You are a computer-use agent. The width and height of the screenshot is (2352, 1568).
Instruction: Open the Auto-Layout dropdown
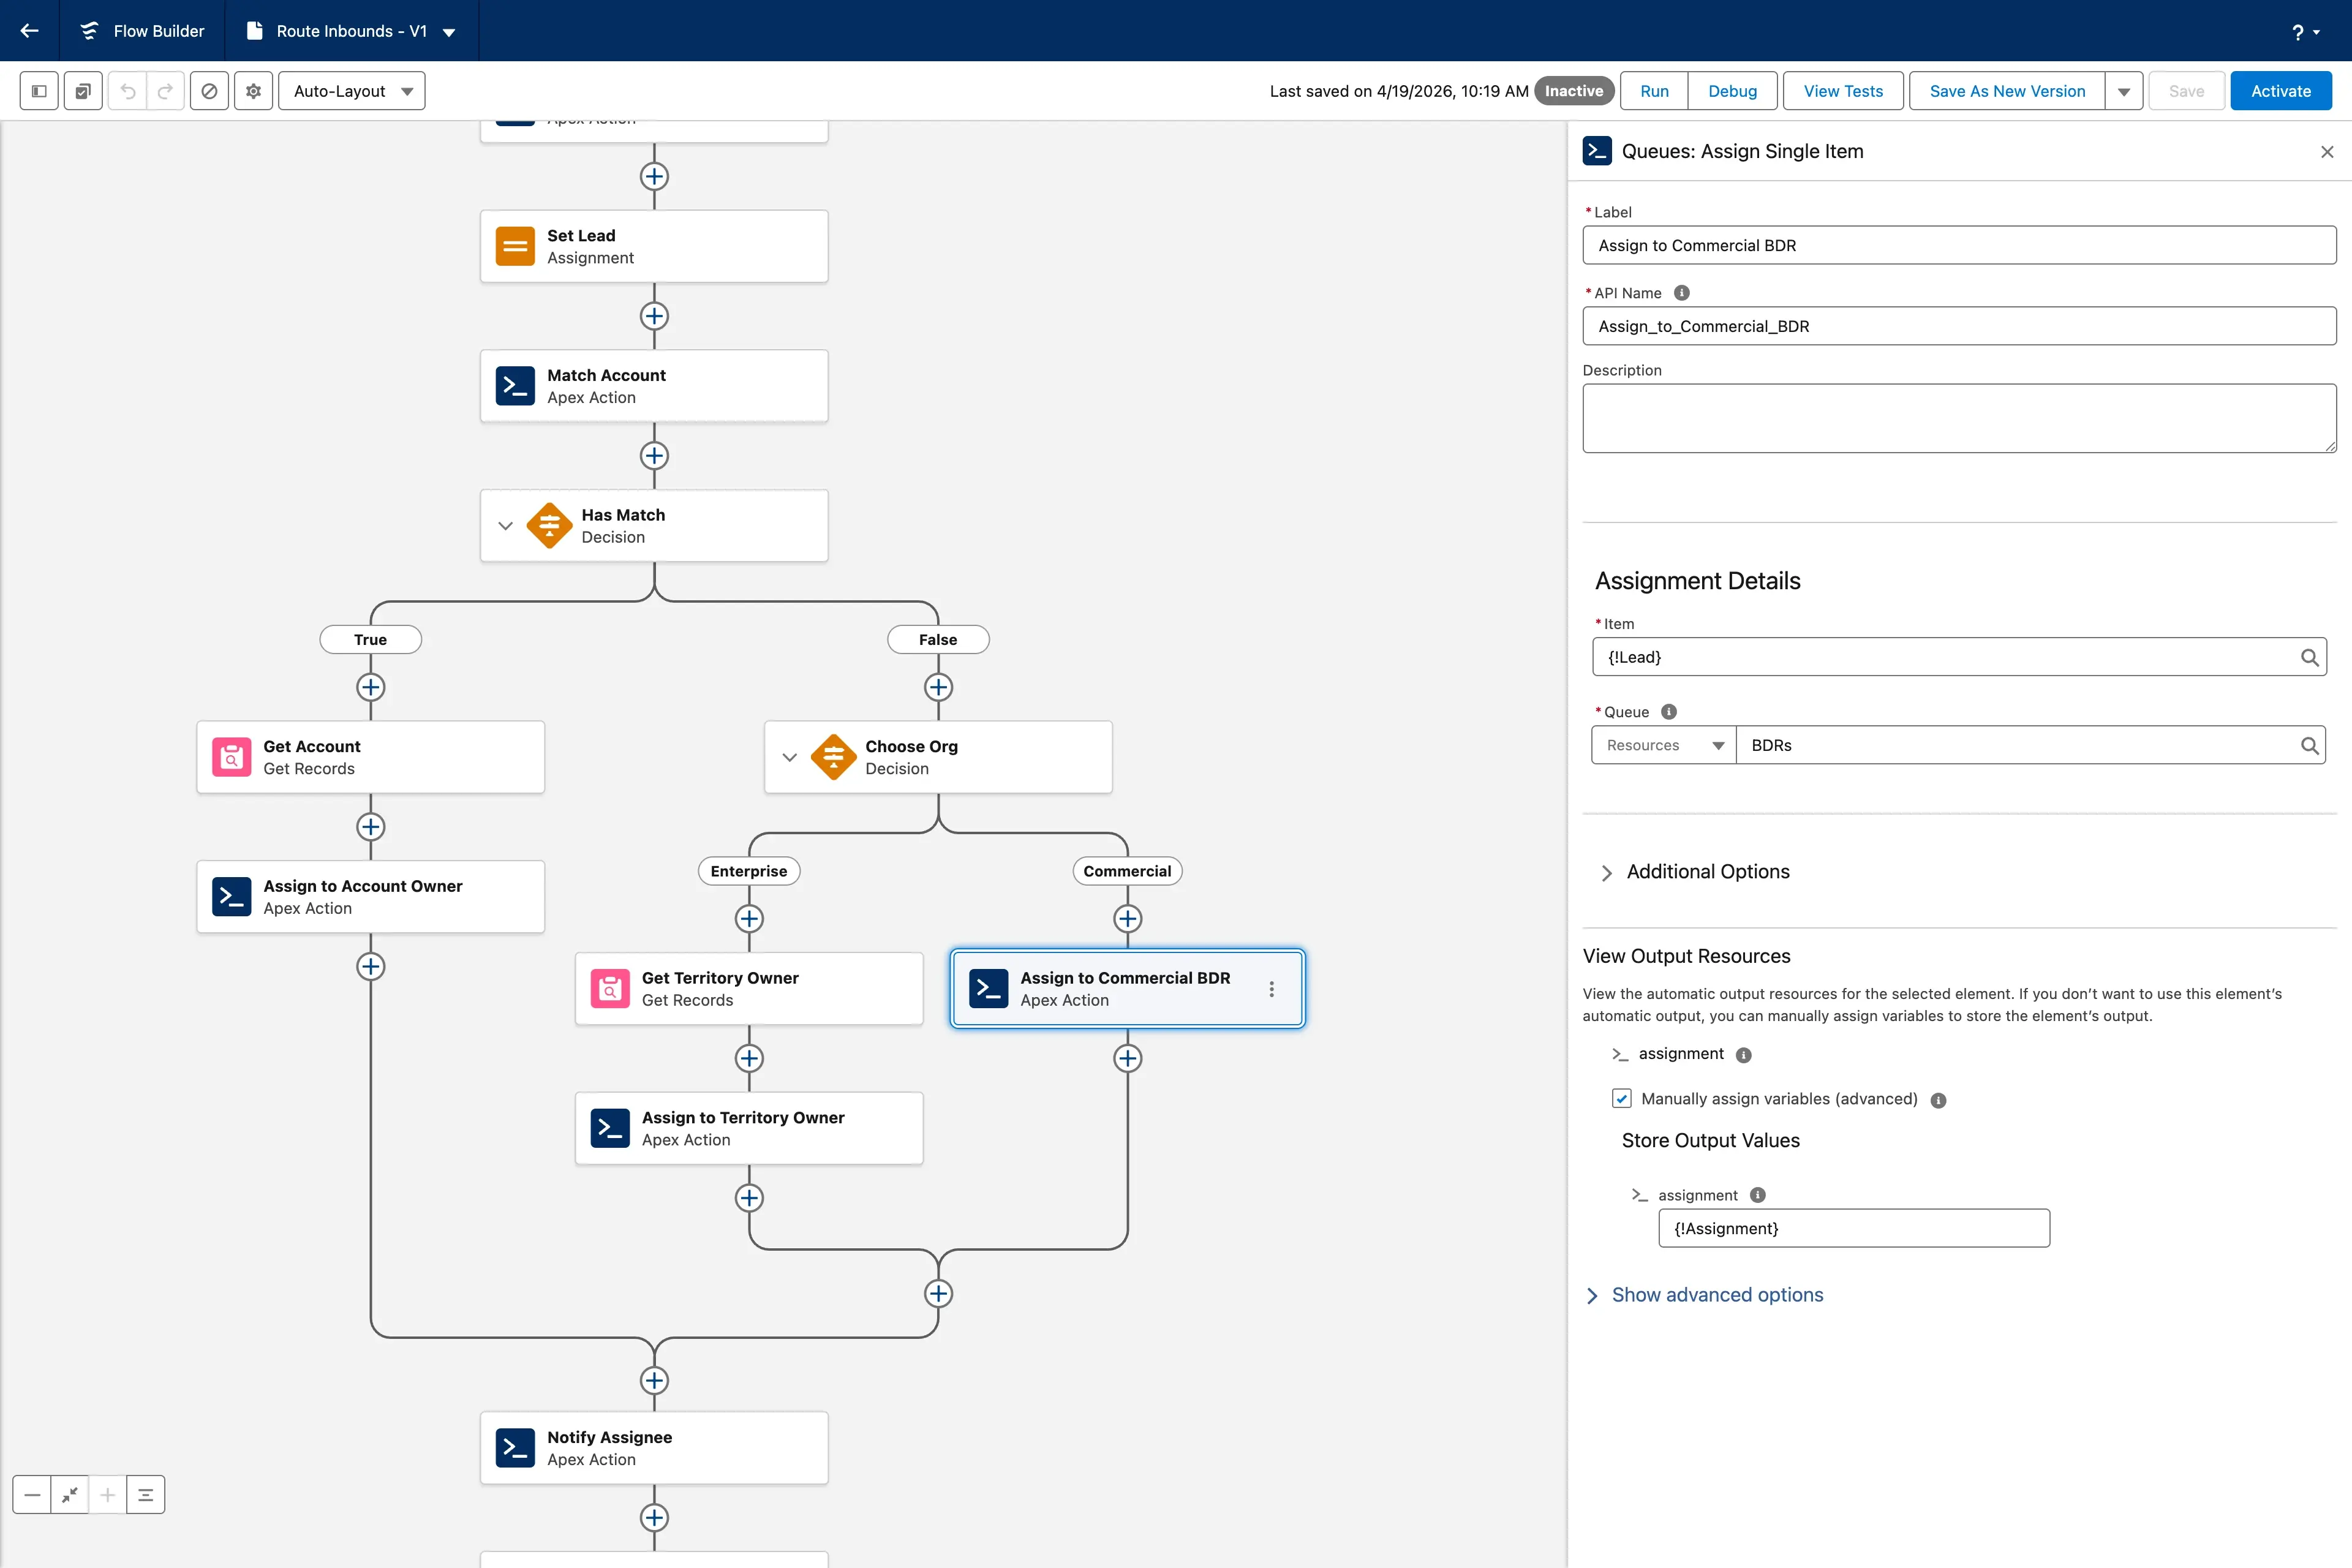(351, 91)
